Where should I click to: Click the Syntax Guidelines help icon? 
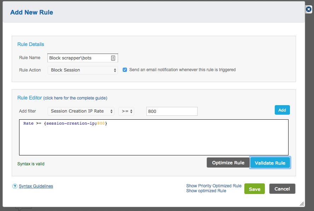click(14, 186)
